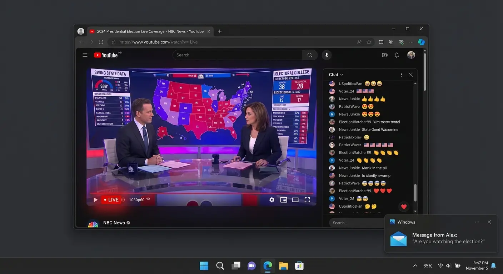503x274 pixels.
Task: Click the YouTube search input field
Action: (x=238, y=55)
